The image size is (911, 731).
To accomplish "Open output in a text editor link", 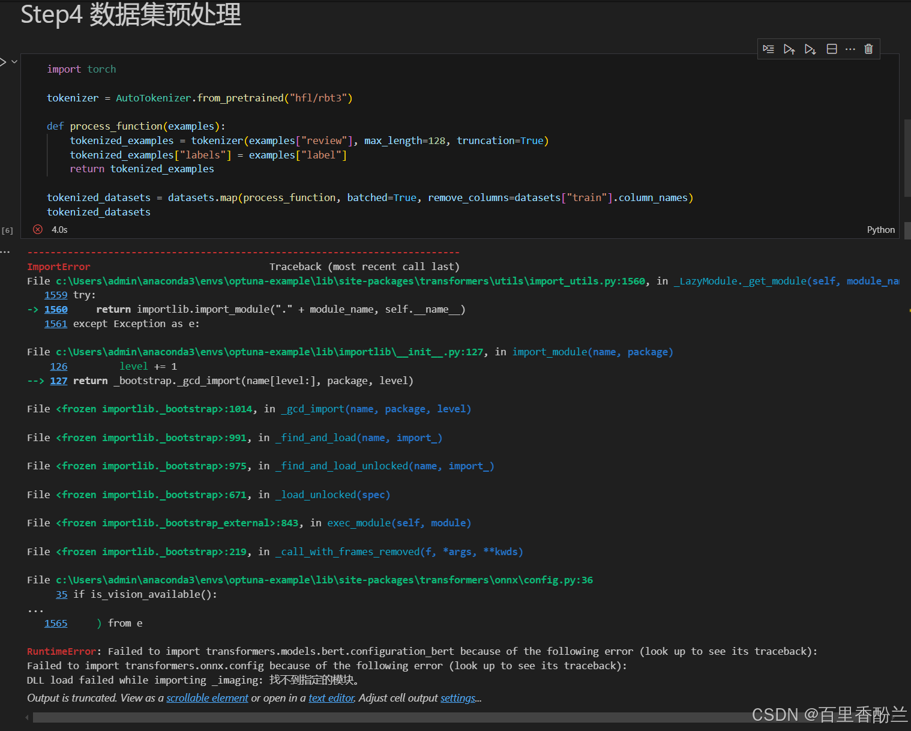I will (x=331, y=698).
